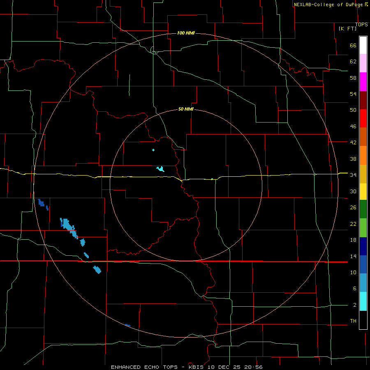Click the medium blue legend color block
Screen dimensions: 370x370
click(x=363, y=264)
